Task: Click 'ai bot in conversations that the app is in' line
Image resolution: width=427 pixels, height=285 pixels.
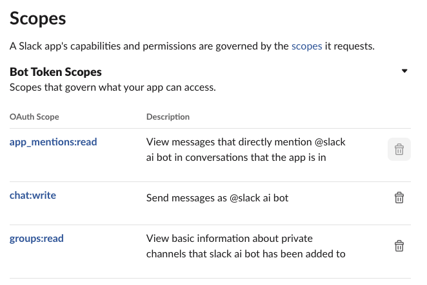Action: click(236, 158)
